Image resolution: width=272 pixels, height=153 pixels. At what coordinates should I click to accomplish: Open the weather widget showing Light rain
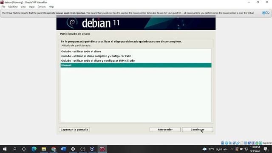pyautogui.click(x=215, y=149)
